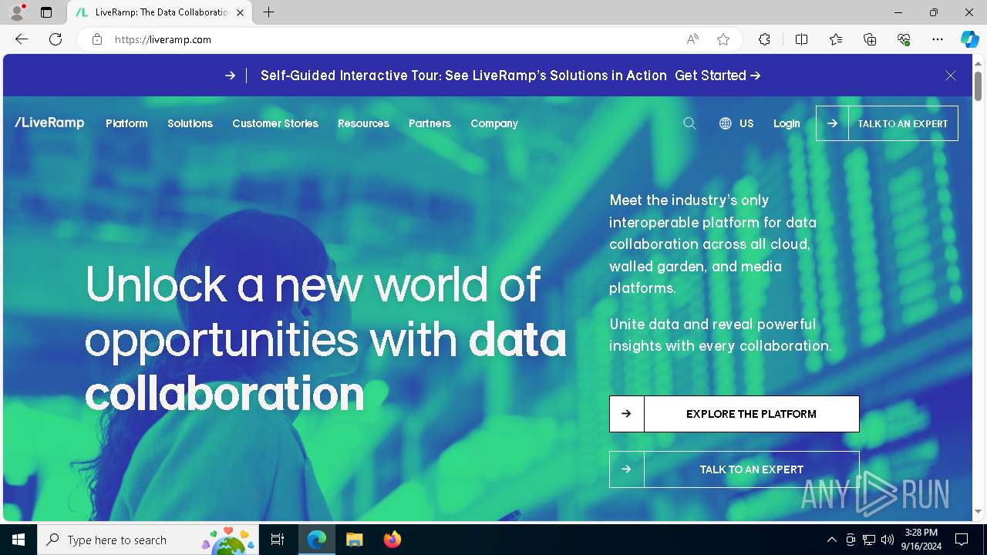Viewport: 987px width, 555px height.
Task: Open the volume control
Action: [887, 540]
